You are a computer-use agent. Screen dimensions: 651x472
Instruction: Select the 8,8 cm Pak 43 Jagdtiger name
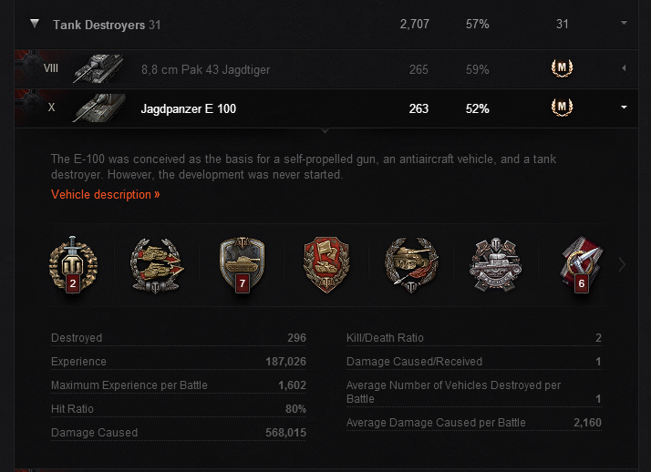205,69
